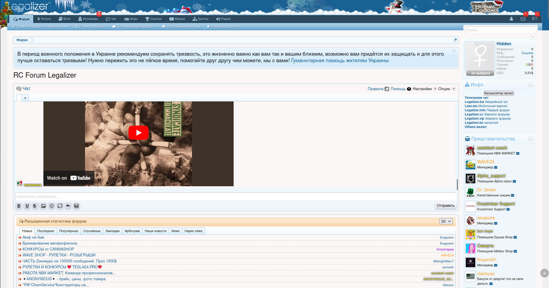Open the Помощь chat help link
This screenshot has height=288, width=549.
pyautogui.click(x=398, y=89)
